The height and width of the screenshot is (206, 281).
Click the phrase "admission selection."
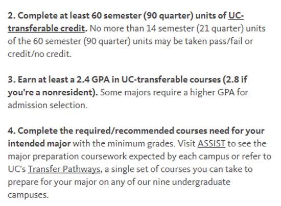(x=48, y=105)
